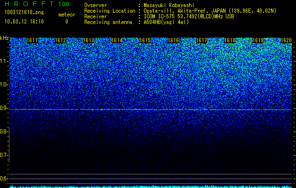Screen dimensions: 296x188
Task: Click the Receiving antenna label
Action: [108, 22]
